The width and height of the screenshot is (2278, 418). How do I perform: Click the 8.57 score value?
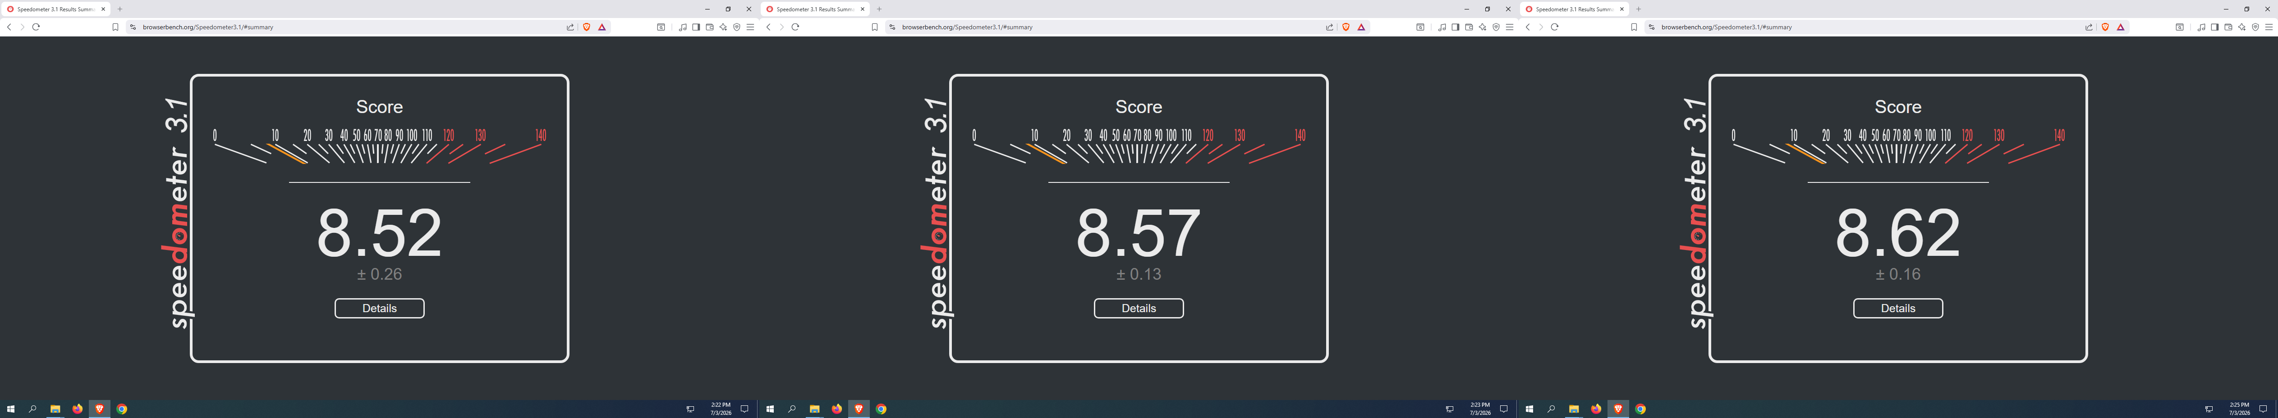pos(1139,233)
